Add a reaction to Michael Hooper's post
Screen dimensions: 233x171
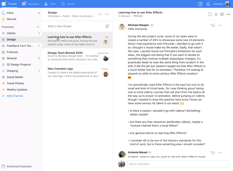212,25
